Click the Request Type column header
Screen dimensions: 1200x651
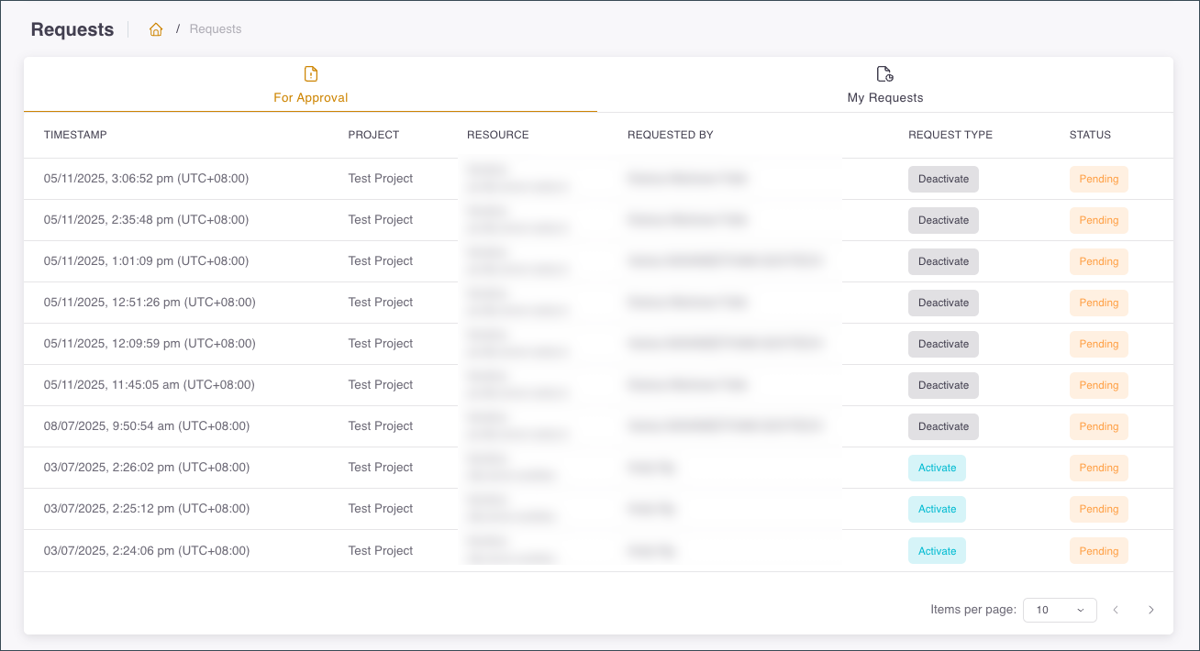coord(950,135)
